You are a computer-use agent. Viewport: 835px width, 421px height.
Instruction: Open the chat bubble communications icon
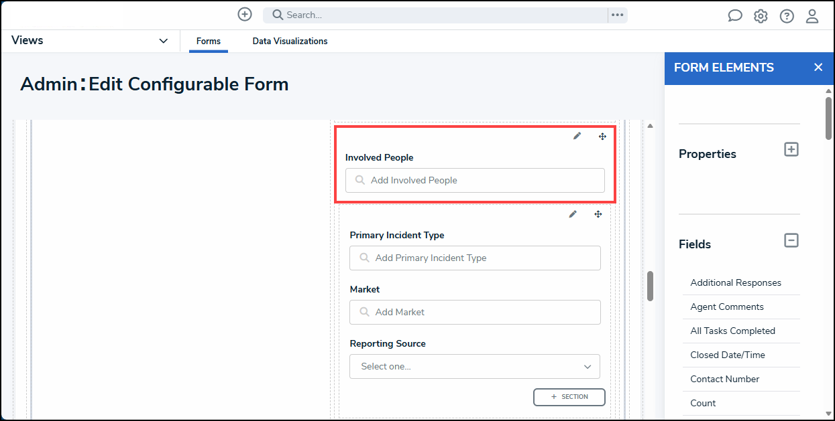pyautogui.click(x=735, y=16)
